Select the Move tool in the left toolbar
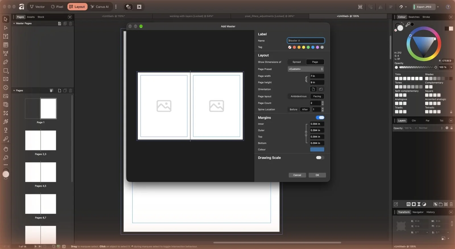Image resolution: width=455 pixels, height=249 pixels. point(5,19)
